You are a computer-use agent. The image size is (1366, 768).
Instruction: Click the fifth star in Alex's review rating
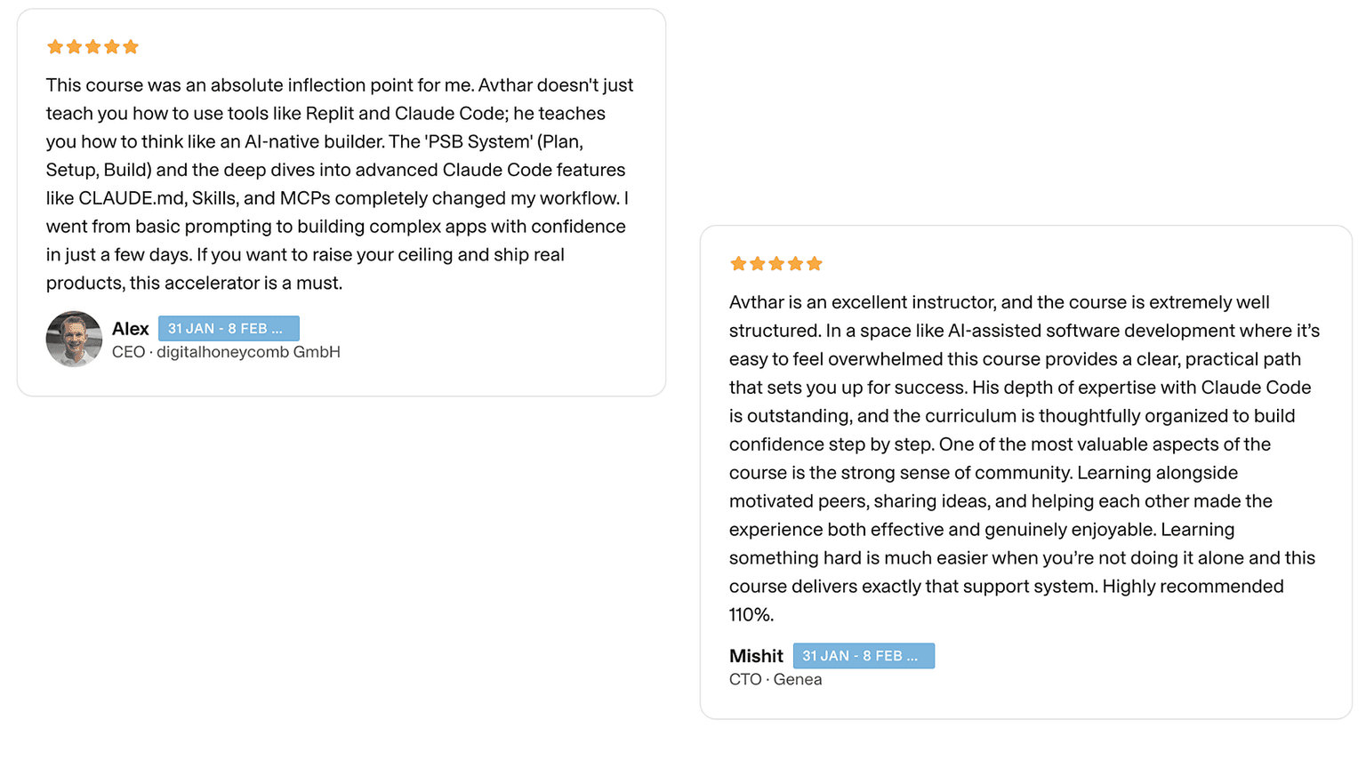[x=131, y=47]
